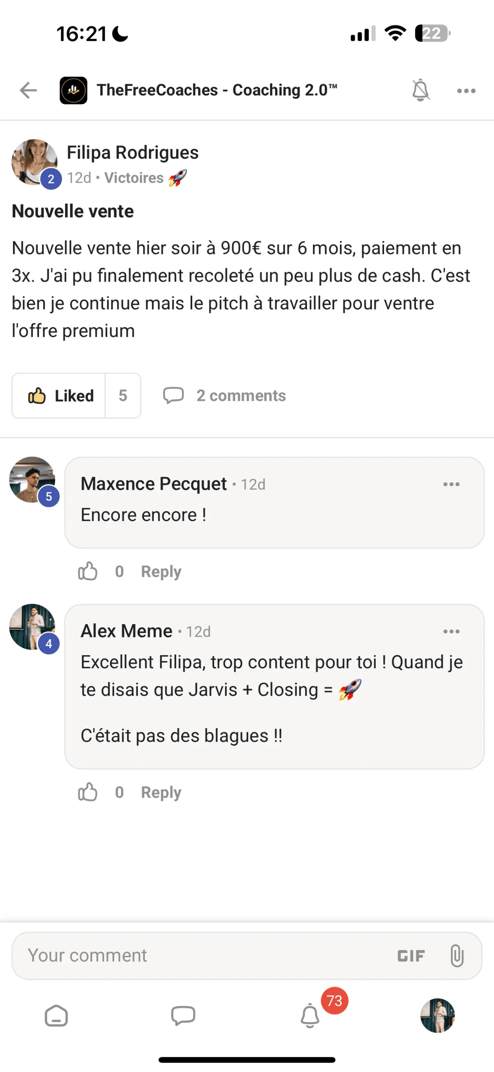Focus the Your comment input field
The width and height of the screenshot is (494, 1072).
(199, 955)
